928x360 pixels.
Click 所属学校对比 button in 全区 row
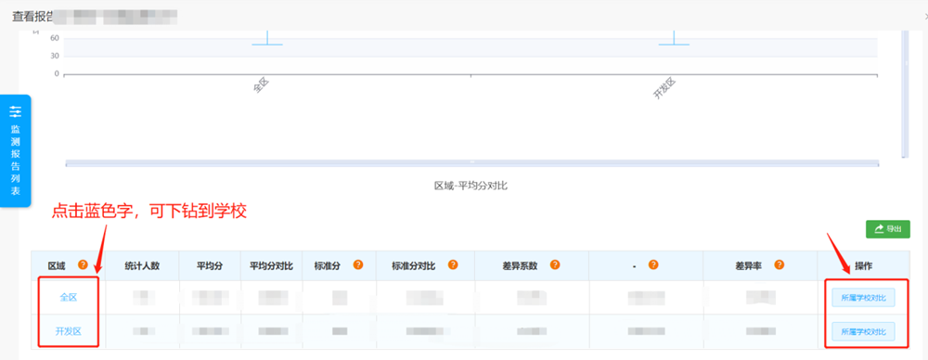[863, 298]
